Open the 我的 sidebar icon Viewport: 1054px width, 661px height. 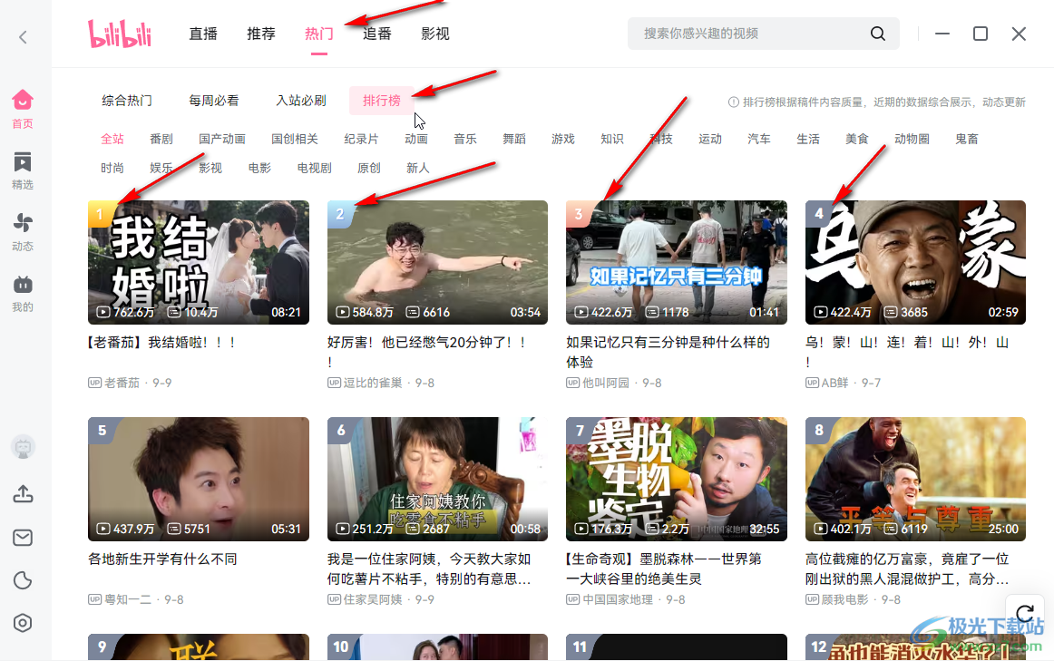(22, 294)
